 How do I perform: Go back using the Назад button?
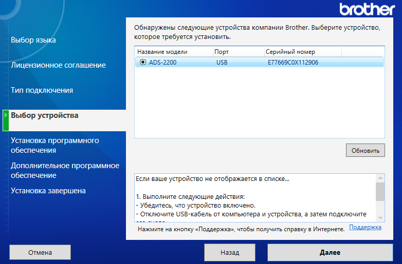coord(230,253)
